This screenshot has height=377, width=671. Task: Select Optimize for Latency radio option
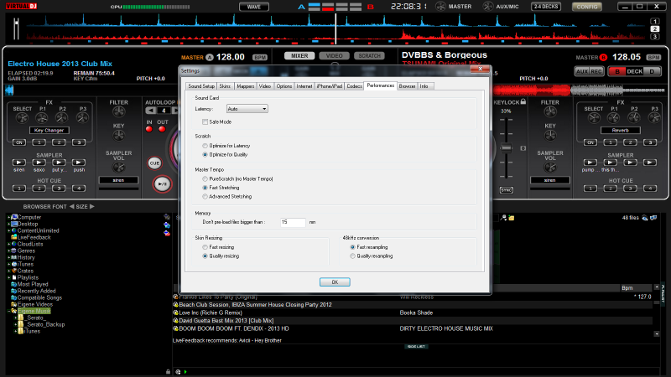(205, 146)
